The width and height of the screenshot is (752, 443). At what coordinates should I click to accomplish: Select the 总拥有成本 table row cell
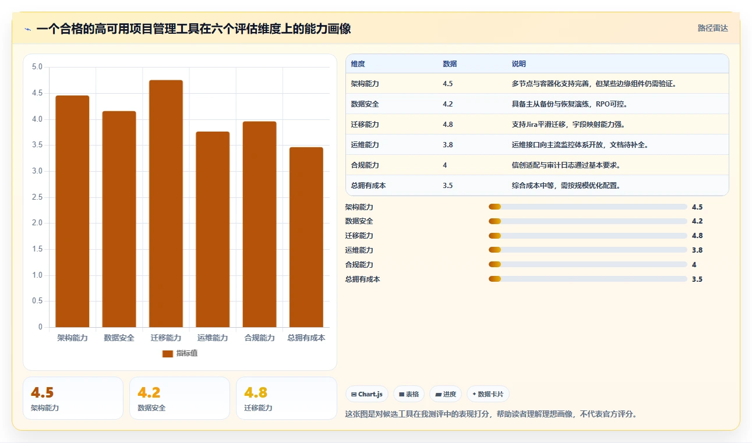point(369,186)
